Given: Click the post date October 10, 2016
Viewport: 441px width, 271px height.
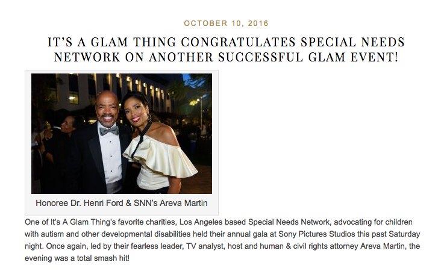Looking at the screenshot, I should (x=226, y=23).
